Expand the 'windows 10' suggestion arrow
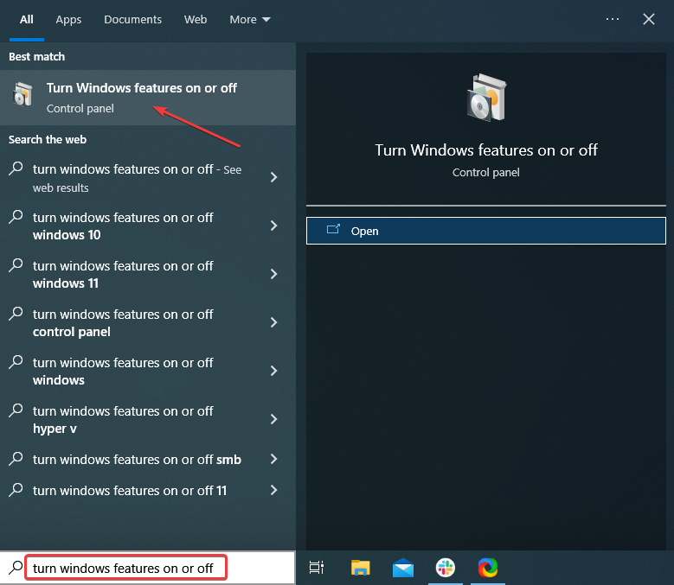 (273, 226)
